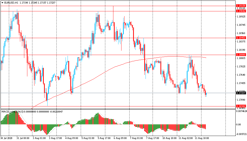Select the 1.16942 red price label
This screenshot has height=141, width=247.
(241, 106)
